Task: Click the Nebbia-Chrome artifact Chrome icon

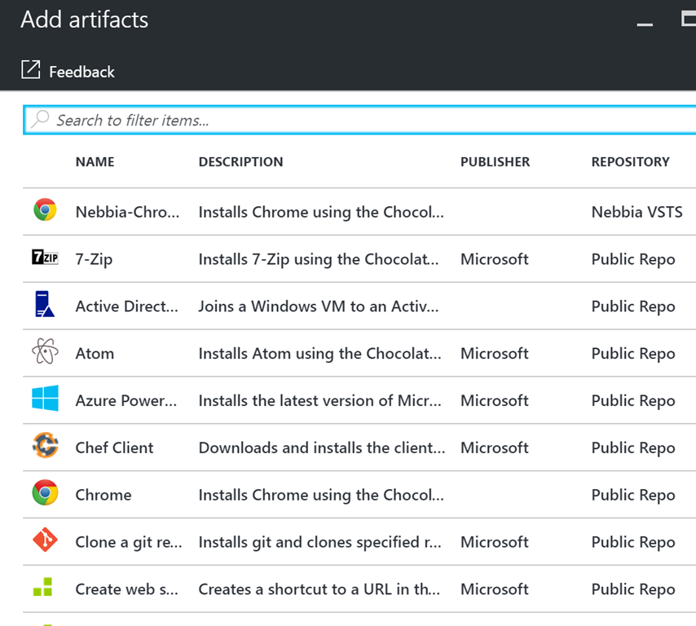Action: [45, 209]
